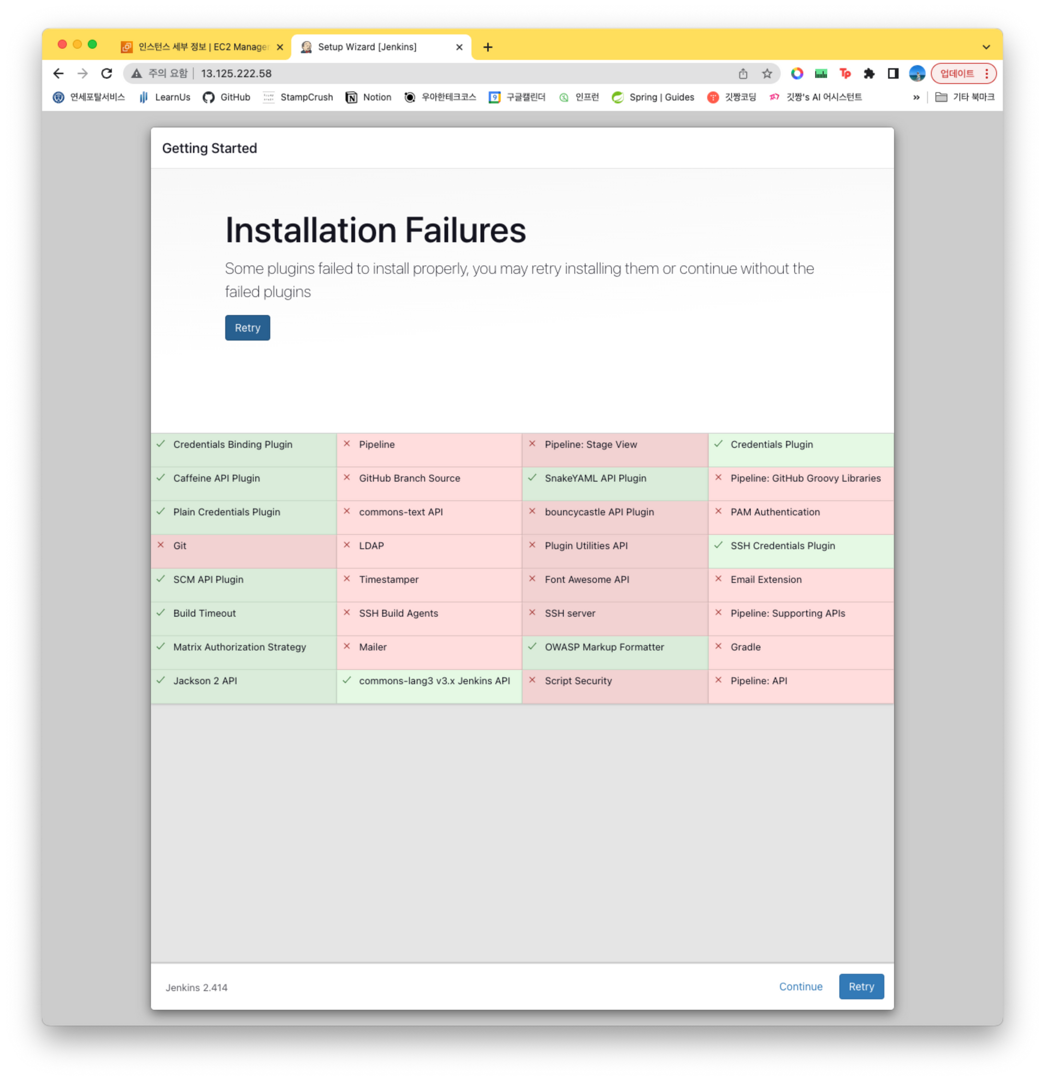The width and height of the screenshot is (1045, 1081).
Task: Click the Chrome profile avatar
Action: coord(917,73)
